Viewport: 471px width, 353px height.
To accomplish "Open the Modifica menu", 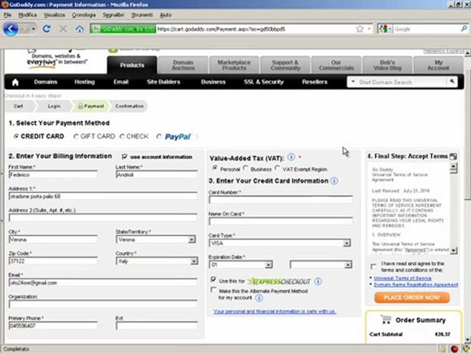I will [27, 15].
